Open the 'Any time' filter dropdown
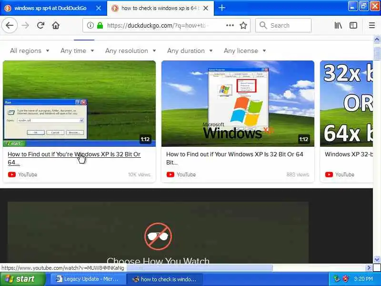 click(x=77, y=51)
